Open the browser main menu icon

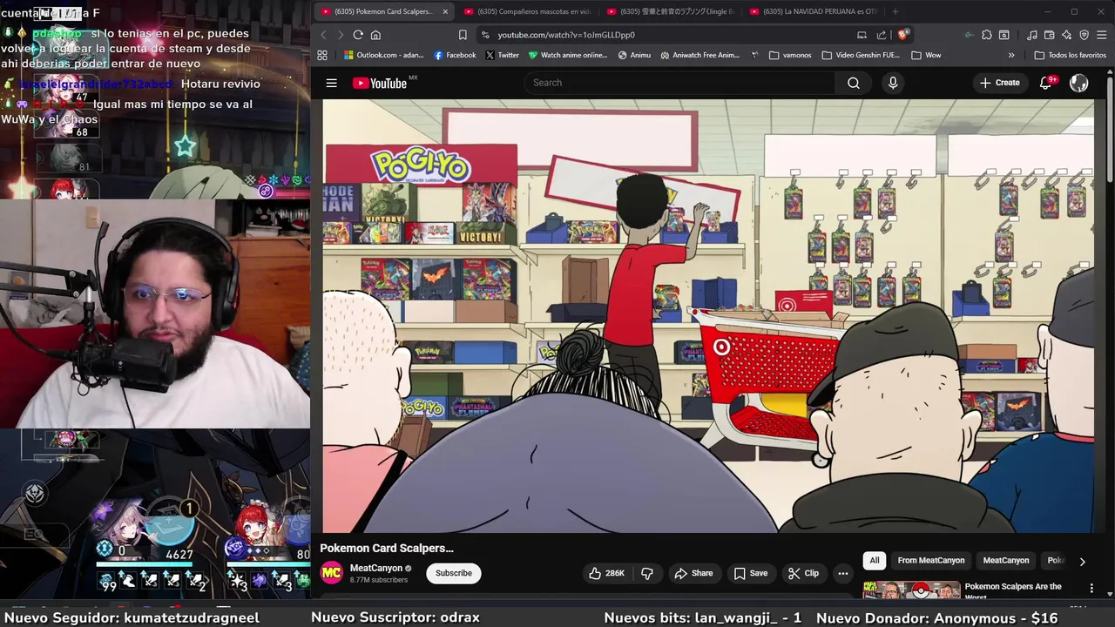coord(1102,35)
